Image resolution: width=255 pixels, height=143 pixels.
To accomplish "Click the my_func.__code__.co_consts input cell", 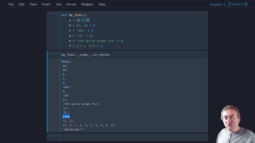I will tap(134, 55).
